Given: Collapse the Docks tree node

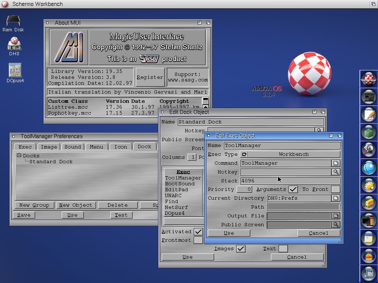Looking at the screenshot, I should (19, 156).
